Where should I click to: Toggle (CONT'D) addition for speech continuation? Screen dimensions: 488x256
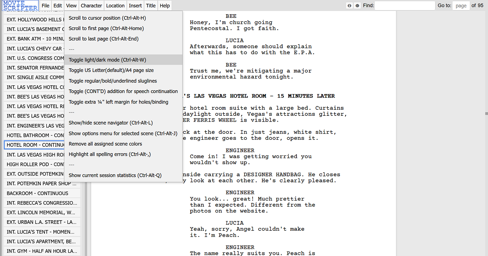[123, 91]
